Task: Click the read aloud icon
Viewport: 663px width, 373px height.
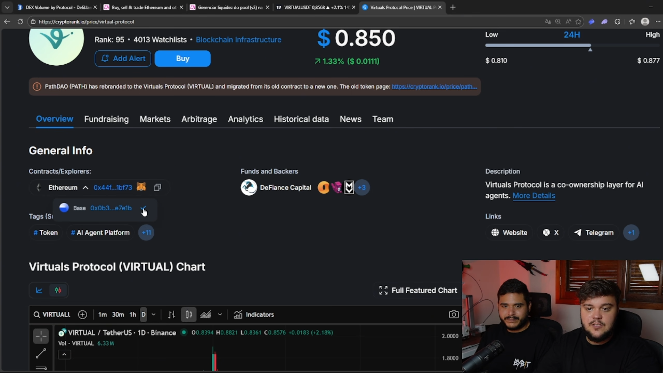Action: (568, 22)
